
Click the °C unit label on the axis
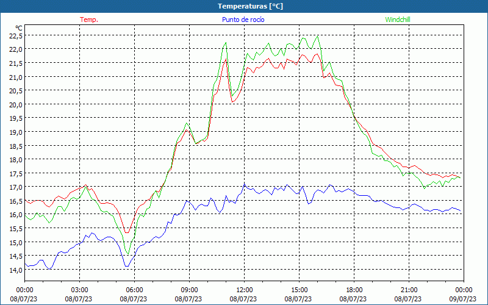click(19, 28)
